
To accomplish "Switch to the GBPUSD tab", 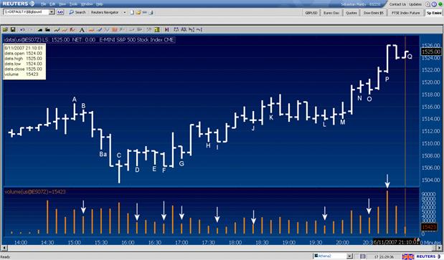I will point(311,13).
